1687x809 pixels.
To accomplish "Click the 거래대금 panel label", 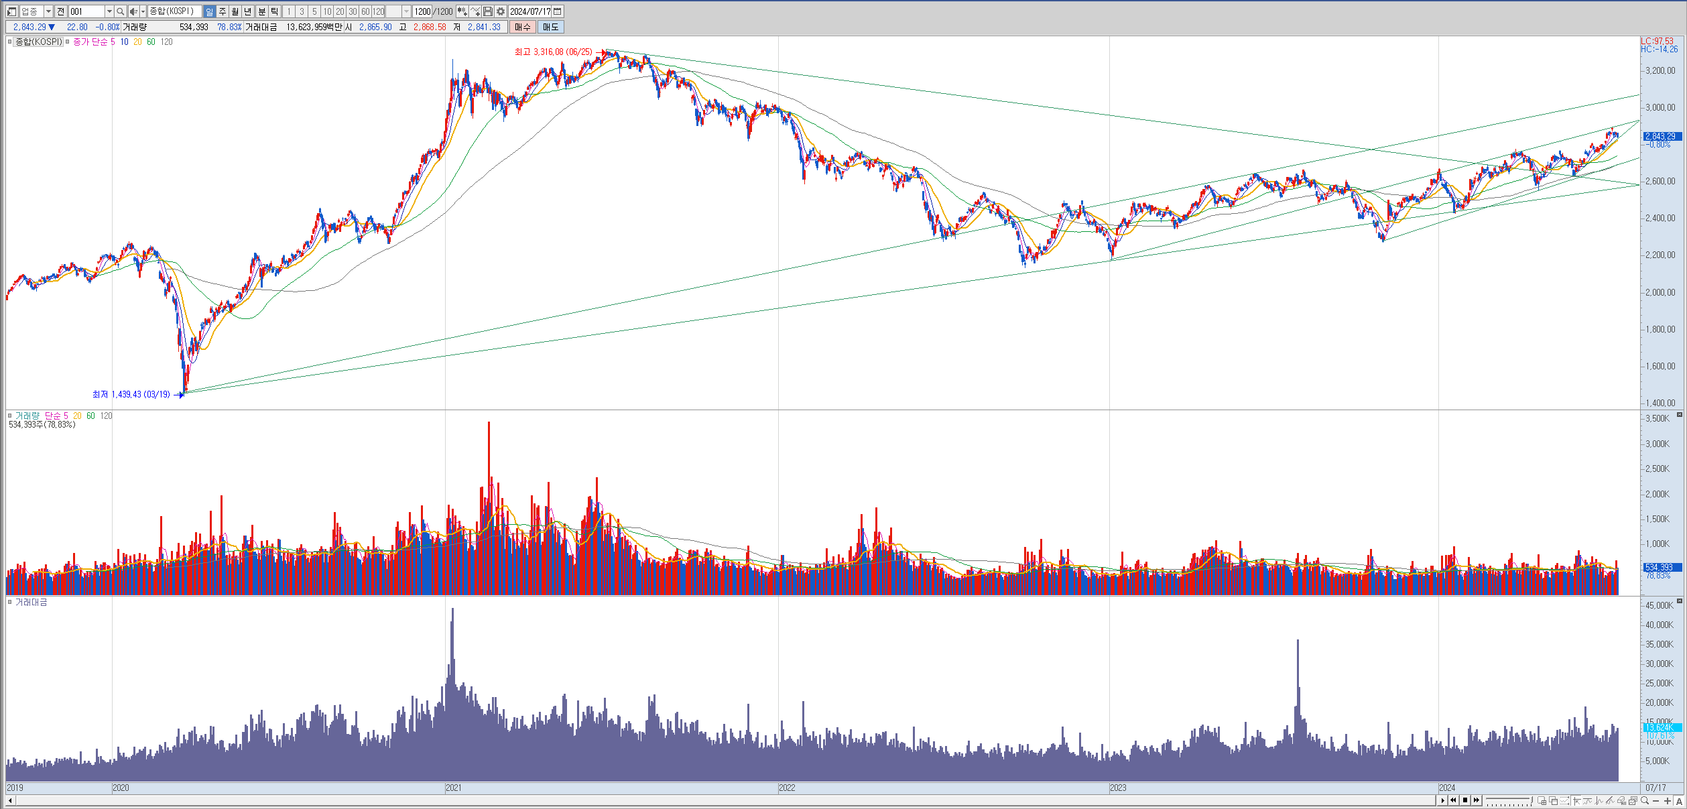I will [31, 602].
